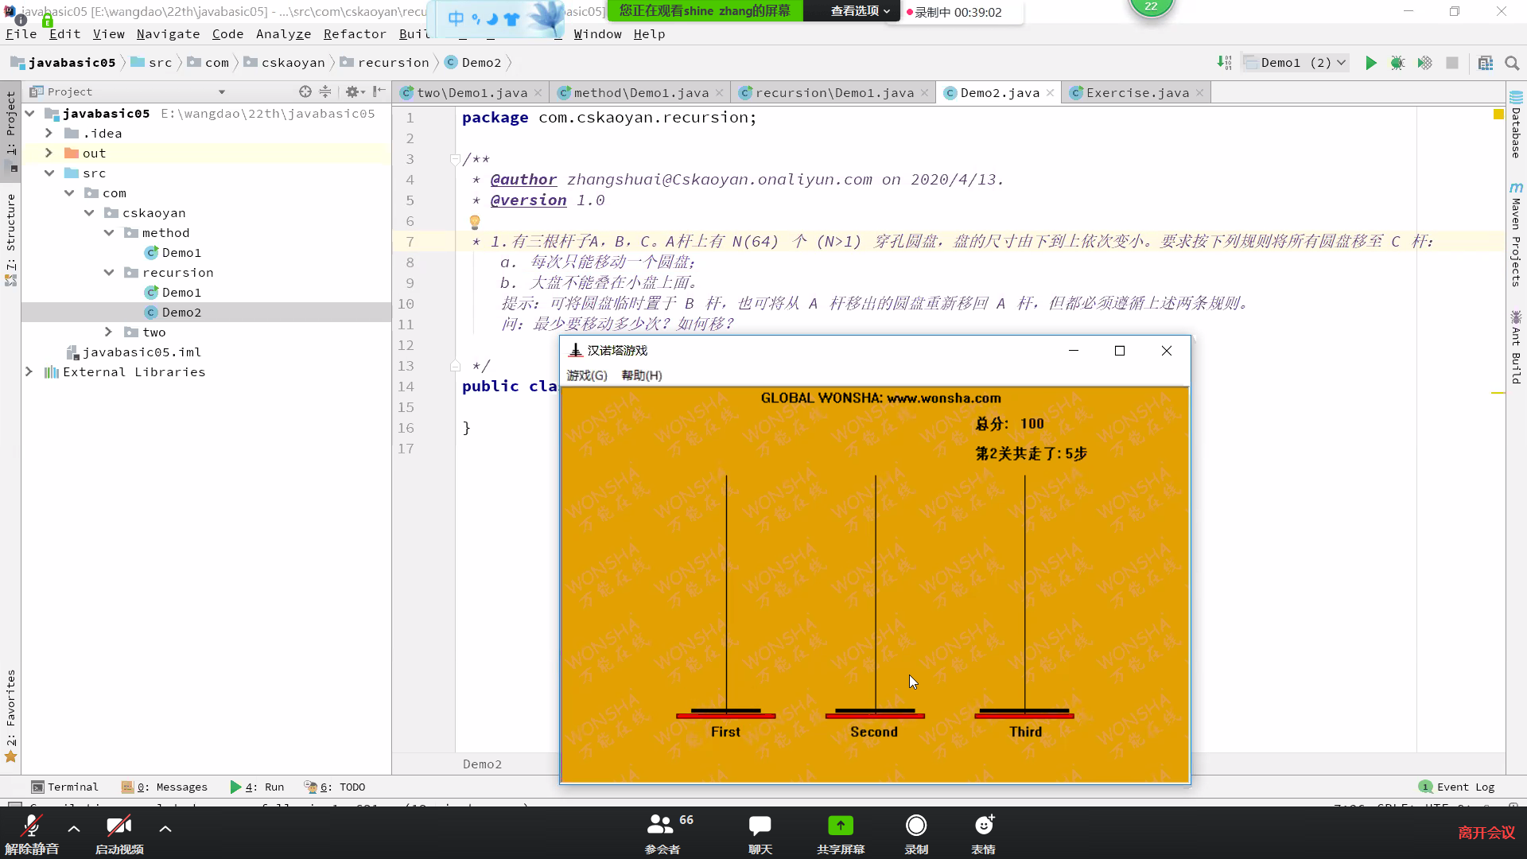This screenshot has width=1527, height=859.
Task: Expand the External Libraries node
Action: pos(29,371)
